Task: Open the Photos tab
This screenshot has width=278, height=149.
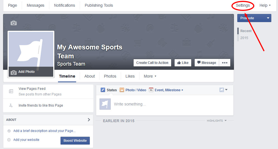Action: [x=110, y=76]
